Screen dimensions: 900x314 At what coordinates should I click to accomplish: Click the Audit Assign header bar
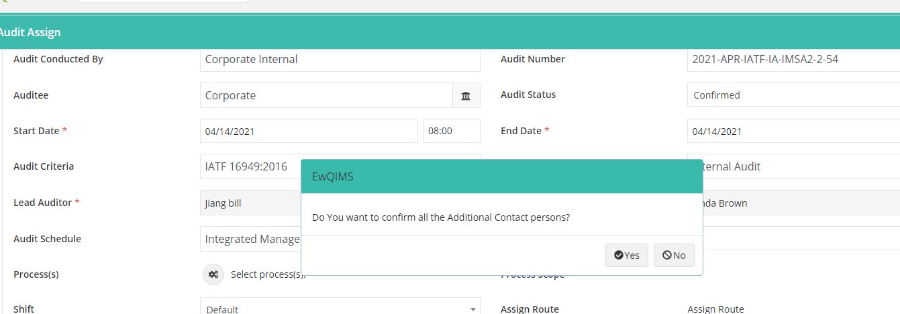[450, 32]
